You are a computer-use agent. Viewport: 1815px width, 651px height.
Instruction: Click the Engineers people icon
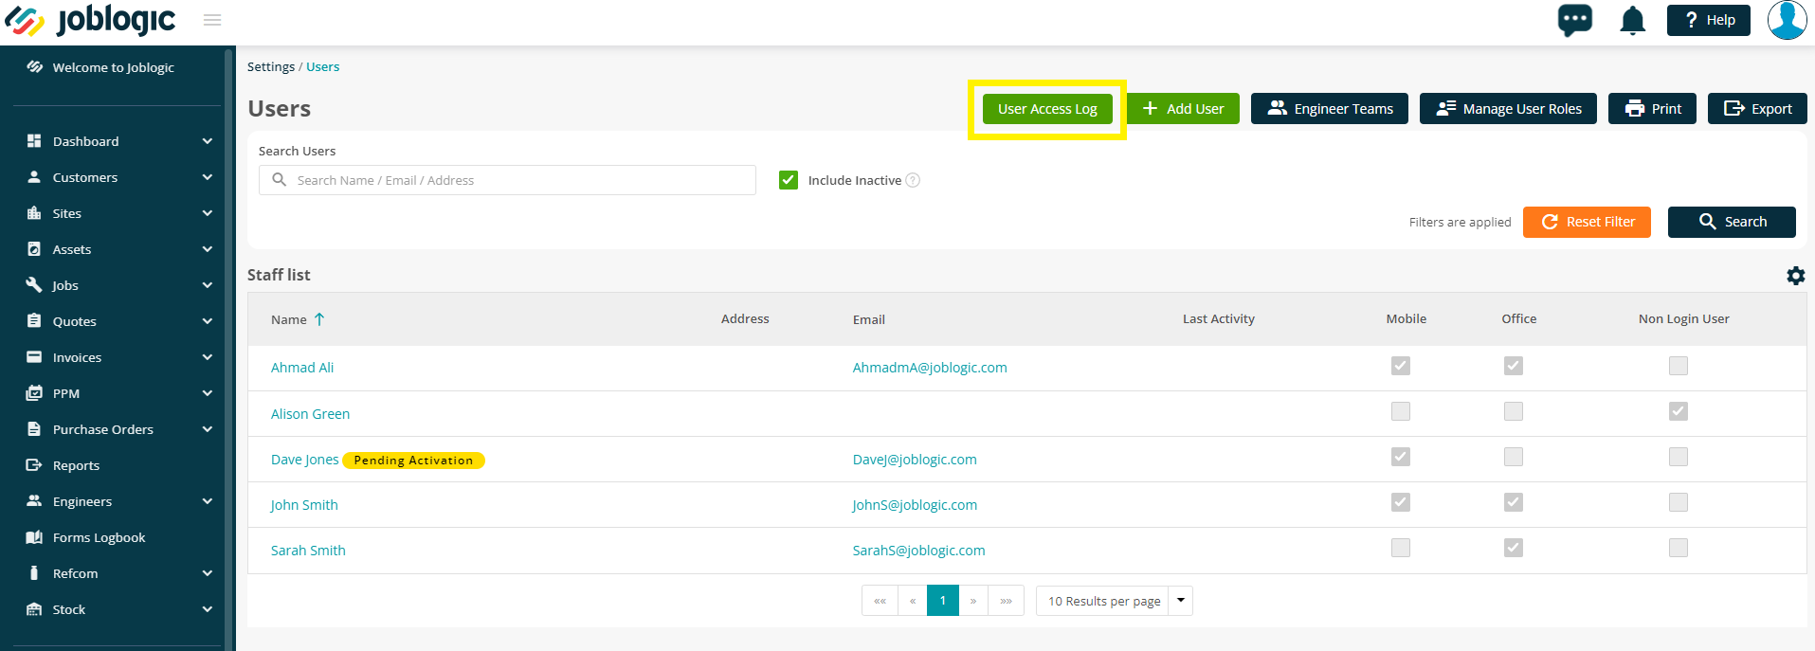(x=34, y=501)
